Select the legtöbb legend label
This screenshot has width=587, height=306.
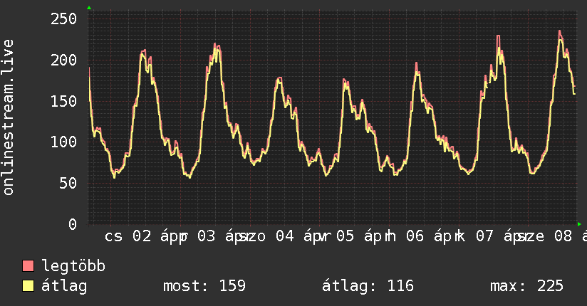pos(74,266)
